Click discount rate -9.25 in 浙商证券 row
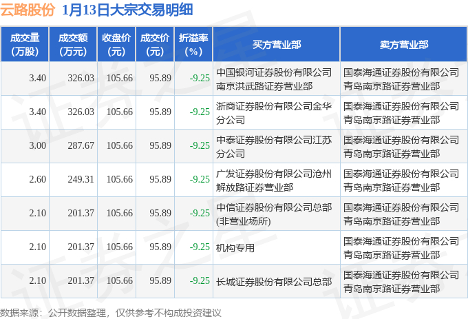The width and height of the screenshot is (468, 319). tap(200, 112)
